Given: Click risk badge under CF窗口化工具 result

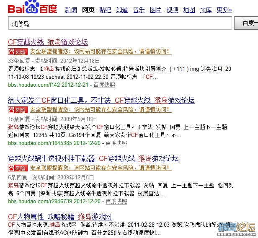Looking at the screenshot, I should tap(18, 110).
